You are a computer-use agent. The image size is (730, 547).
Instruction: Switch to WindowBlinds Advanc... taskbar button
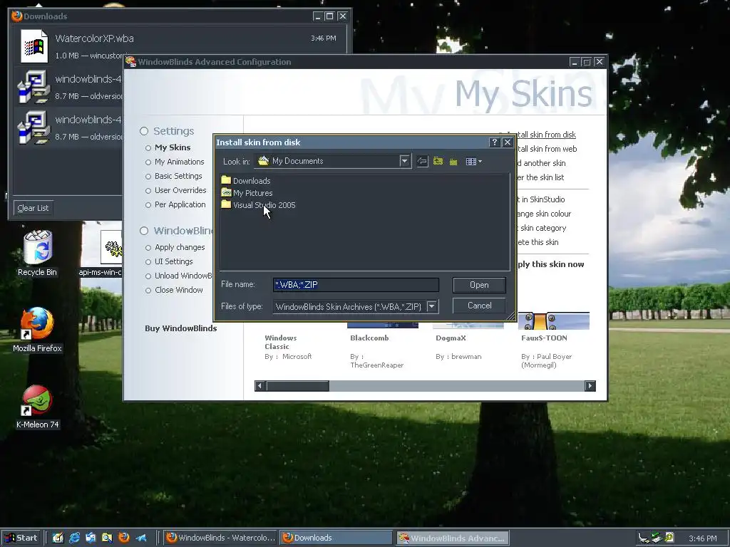tap(452, 538)
